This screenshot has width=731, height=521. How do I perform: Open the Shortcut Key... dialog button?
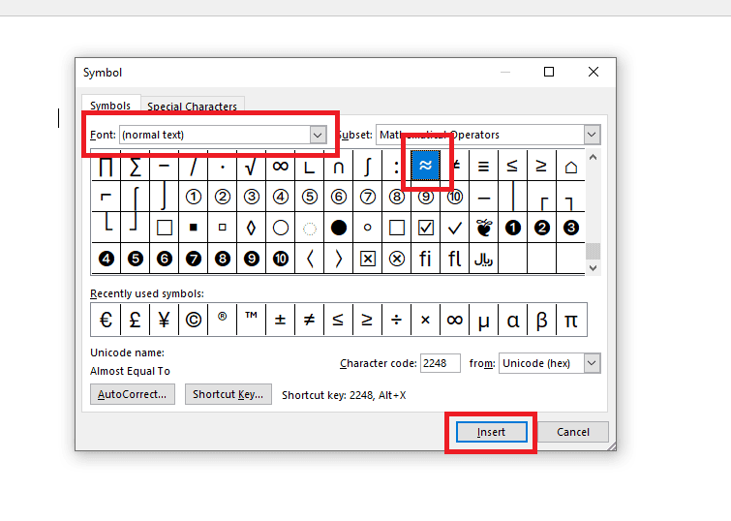tap(228, 394)
